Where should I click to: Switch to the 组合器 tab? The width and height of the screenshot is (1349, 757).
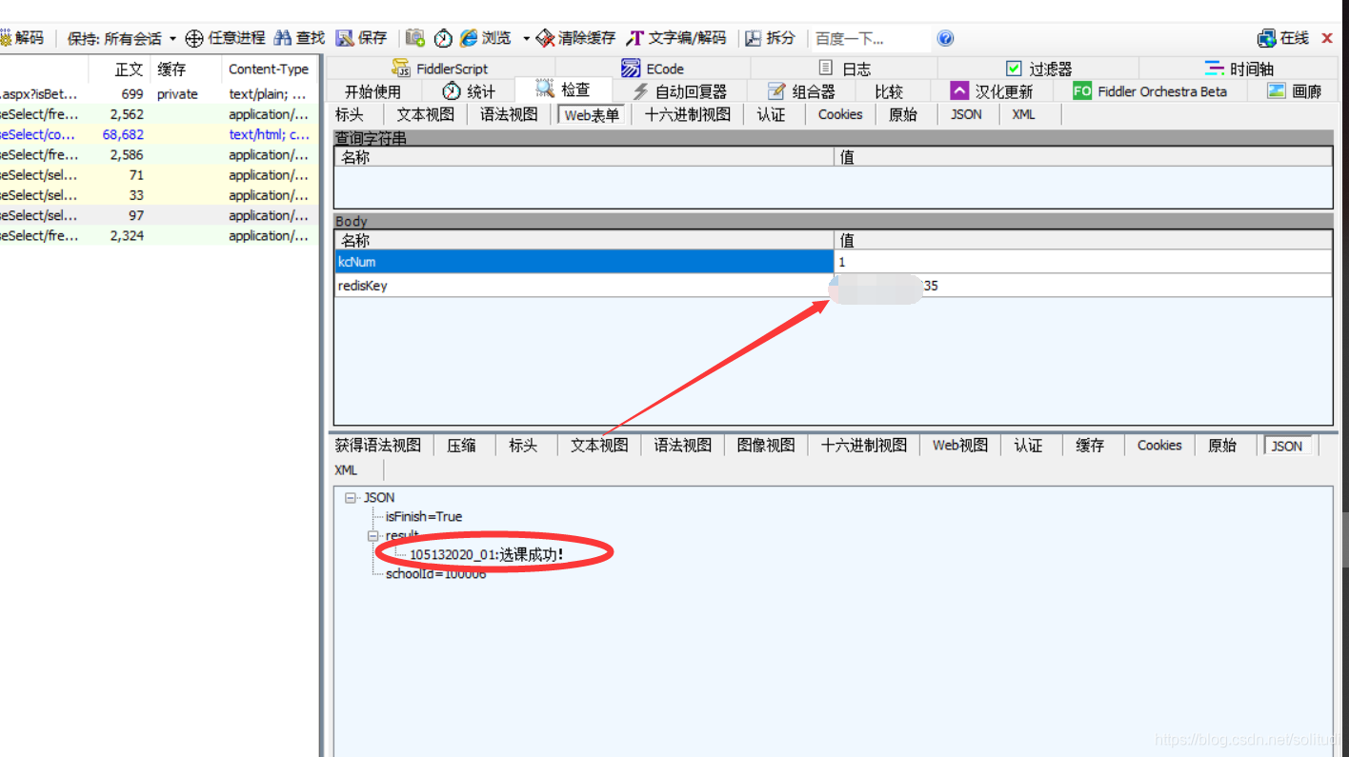pyautogui.click(x=802, y=91)
